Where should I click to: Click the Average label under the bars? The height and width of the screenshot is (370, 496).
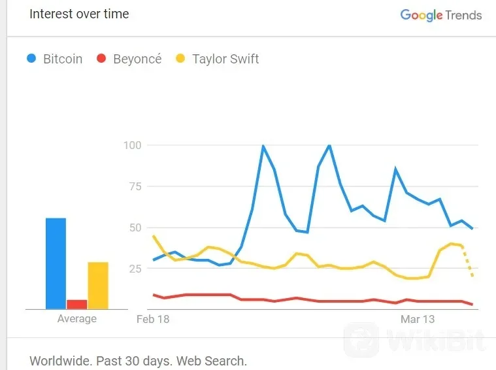pos(76,319)
